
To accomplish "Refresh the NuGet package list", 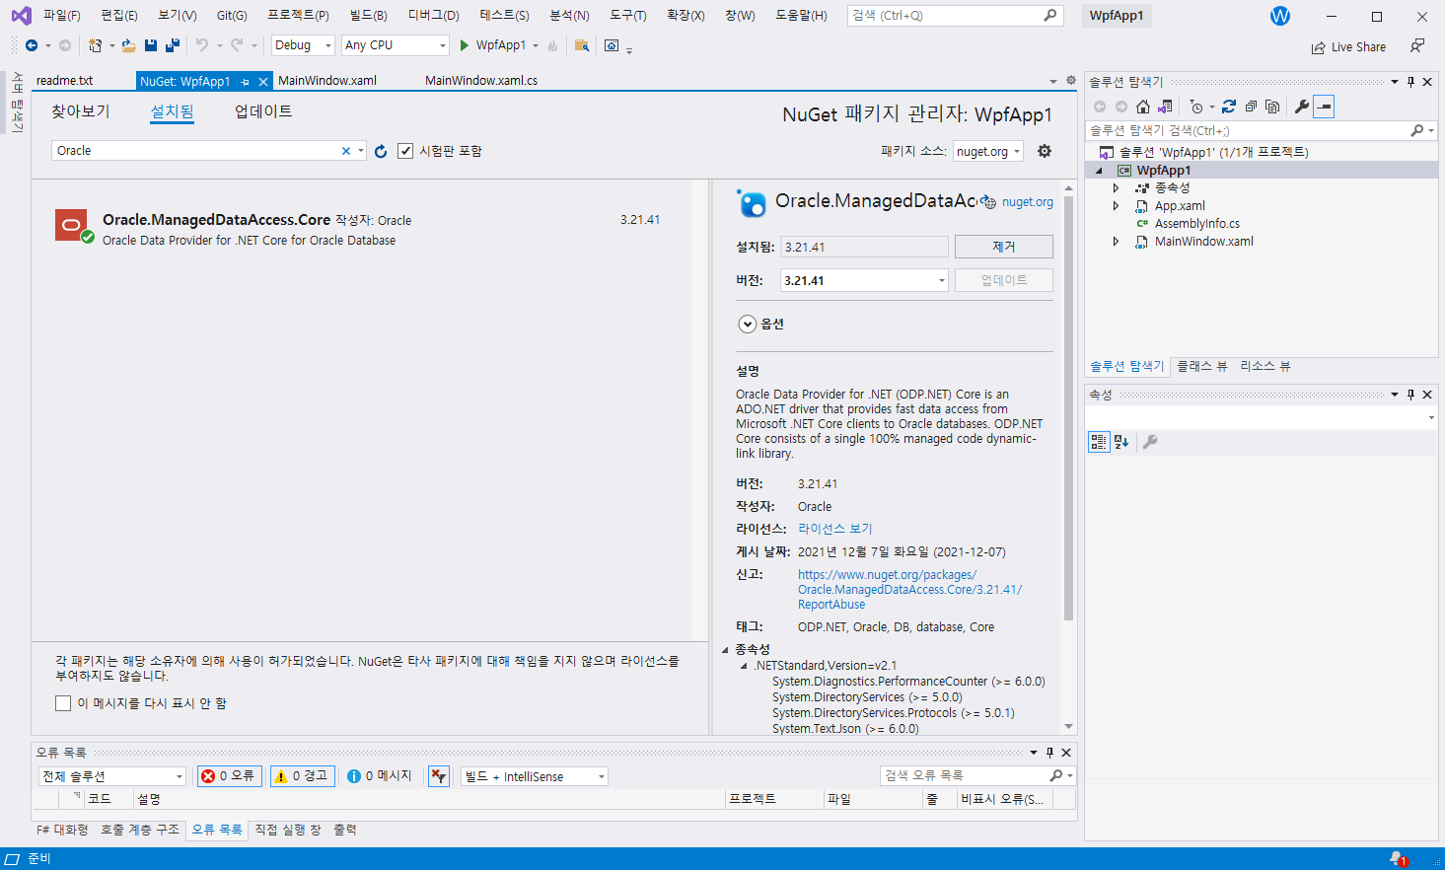I will click(381, 151).
